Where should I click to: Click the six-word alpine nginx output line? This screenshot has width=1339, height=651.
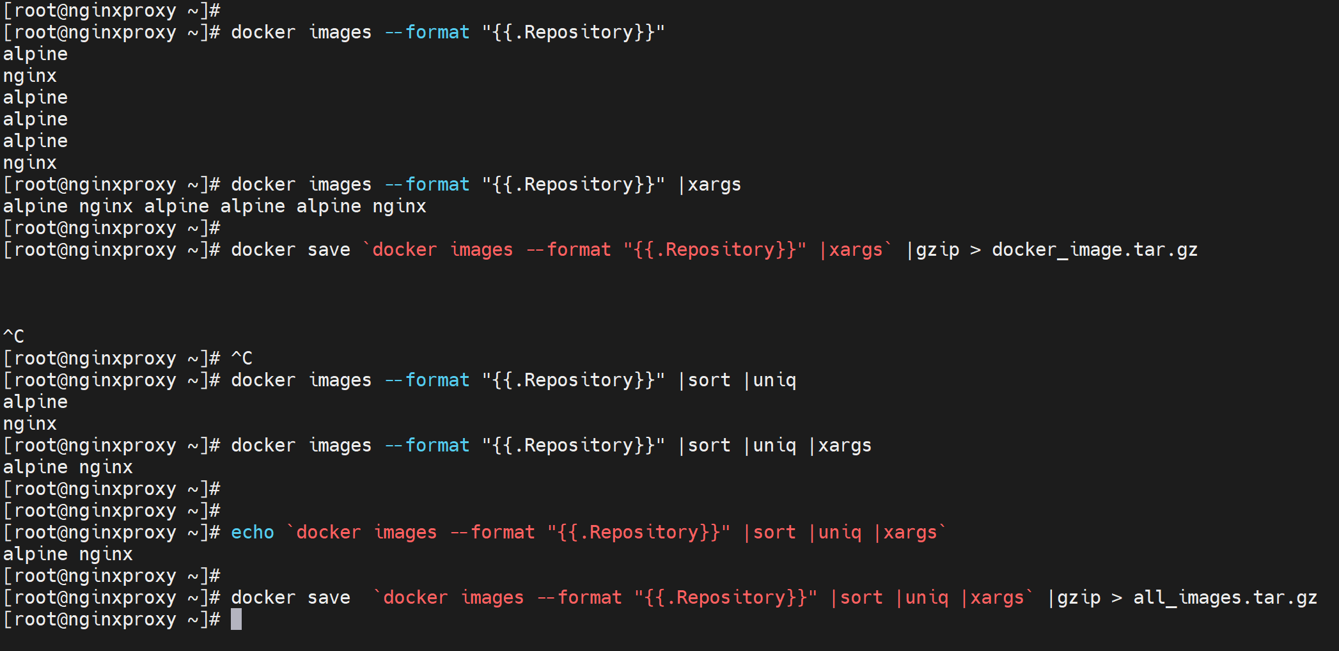[x=214, y=206]
